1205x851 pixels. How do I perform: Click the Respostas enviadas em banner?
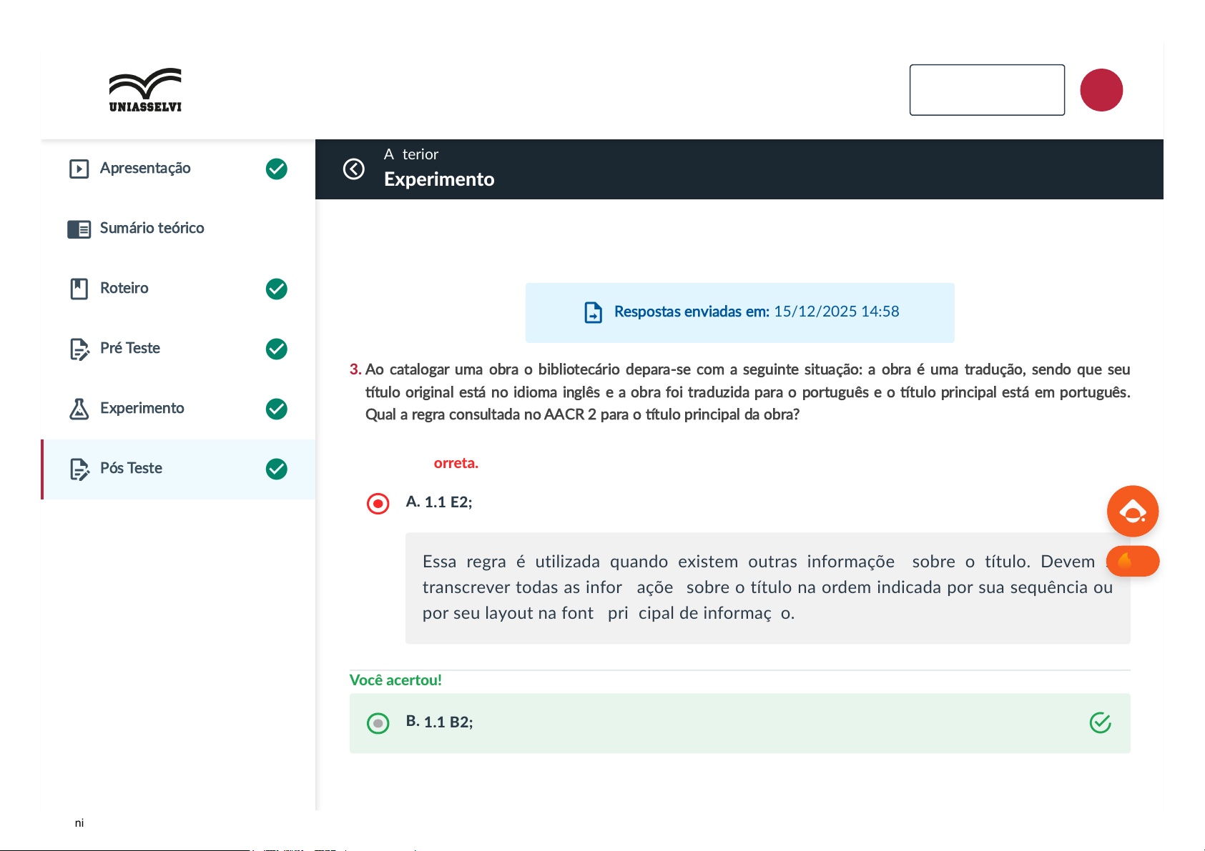click(x=739, y=312)
